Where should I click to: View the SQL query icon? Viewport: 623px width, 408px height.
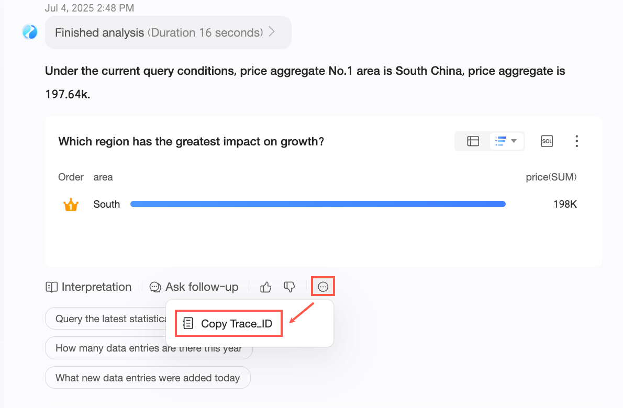coord(547,141)
